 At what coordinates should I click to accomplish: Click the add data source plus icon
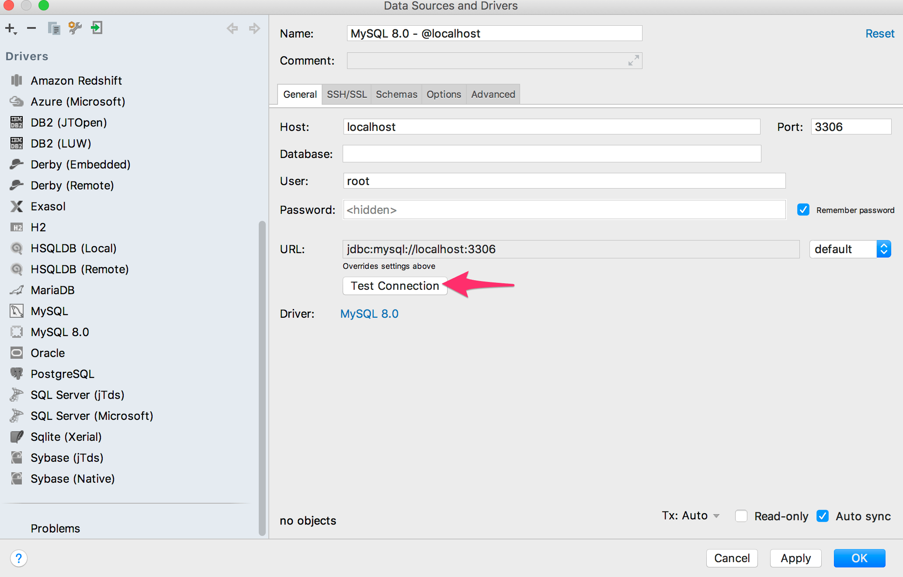click(x=10, y=29)
